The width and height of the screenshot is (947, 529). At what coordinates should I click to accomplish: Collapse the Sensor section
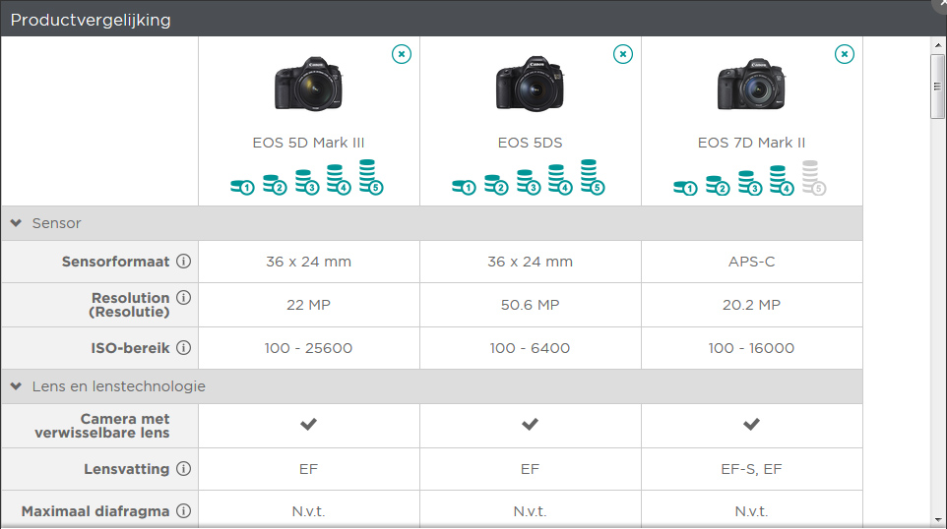click(16, 223)
